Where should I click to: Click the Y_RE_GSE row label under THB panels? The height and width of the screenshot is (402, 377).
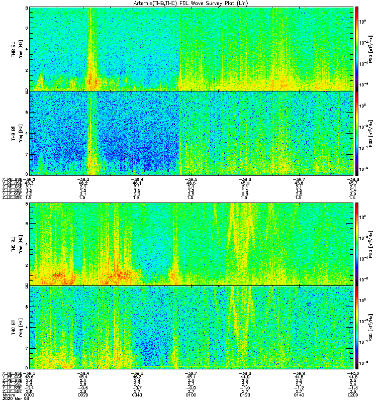point(12,183)
